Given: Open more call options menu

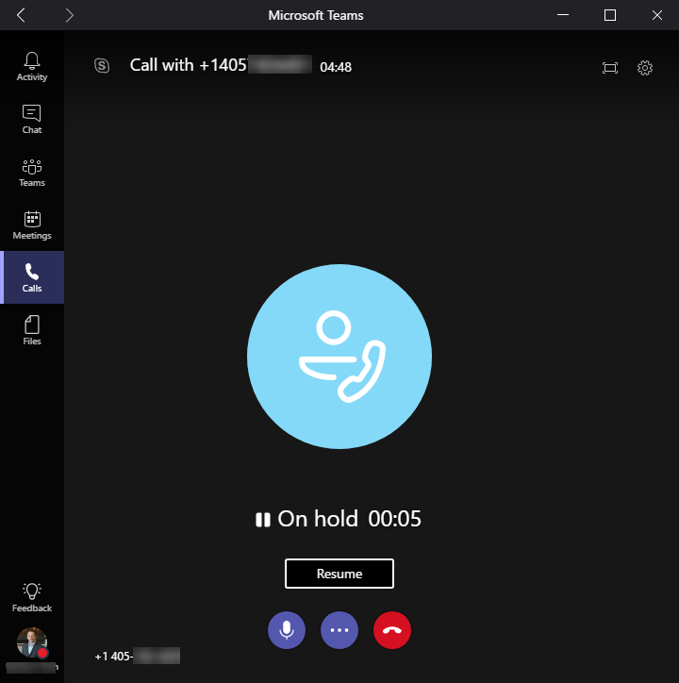Looking at the screenshot, I should coord(339,630).
